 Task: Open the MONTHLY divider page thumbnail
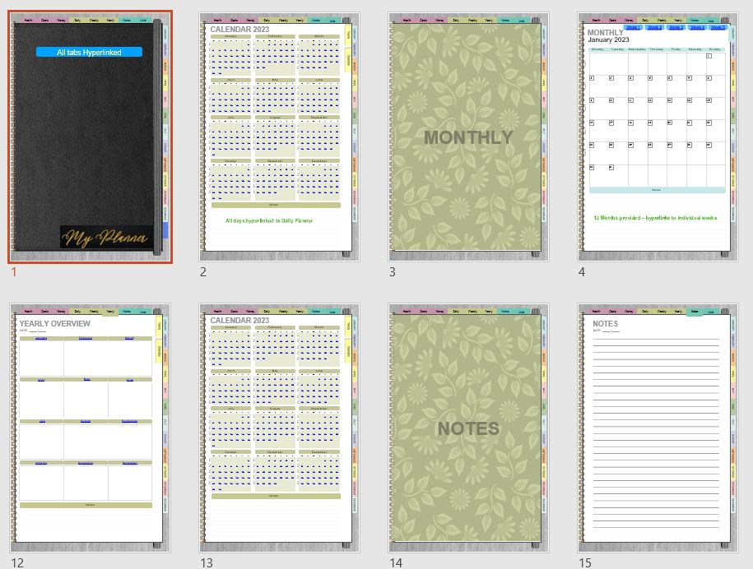pos(467,136)
